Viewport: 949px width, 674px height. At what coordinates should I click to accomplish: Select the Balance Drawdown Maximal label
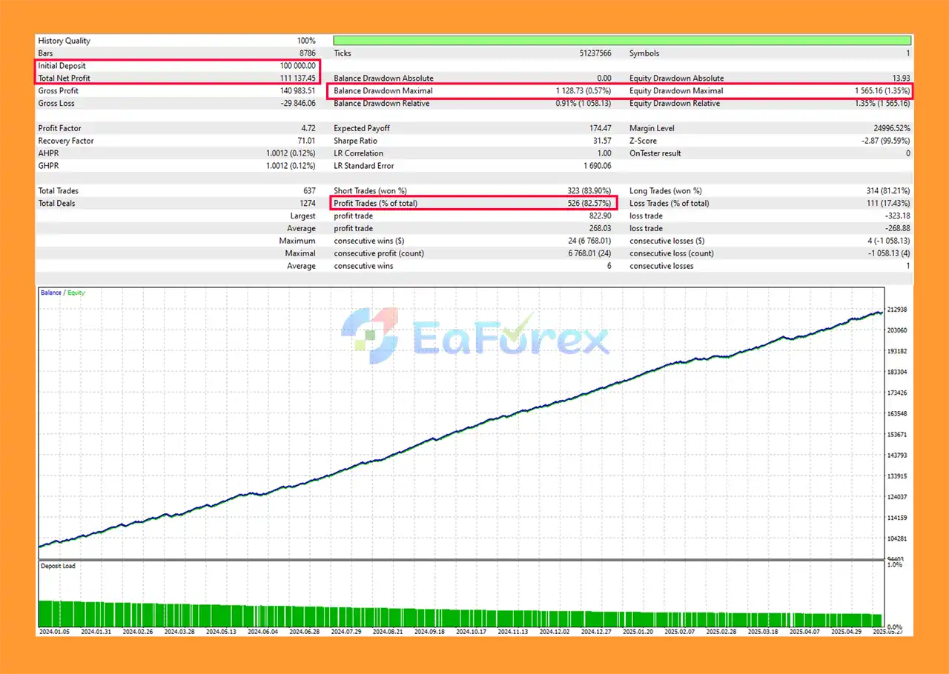click(383, 91)
